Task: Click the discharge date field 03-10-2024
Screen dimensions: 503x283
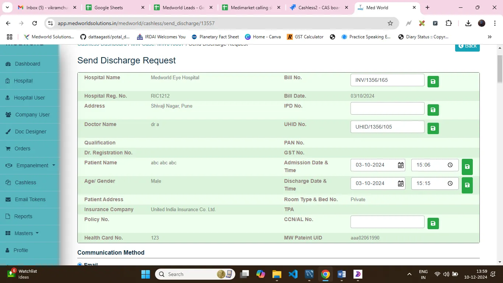Action: tap(378, 184)
